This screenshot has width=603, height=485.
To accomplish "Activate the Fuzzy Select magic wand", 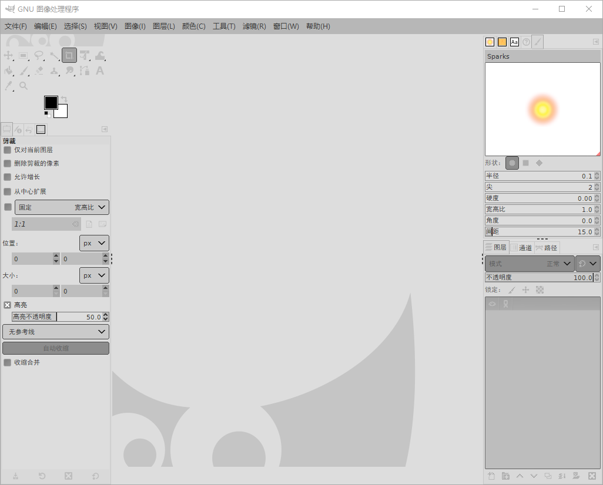I will pos(54,56).
